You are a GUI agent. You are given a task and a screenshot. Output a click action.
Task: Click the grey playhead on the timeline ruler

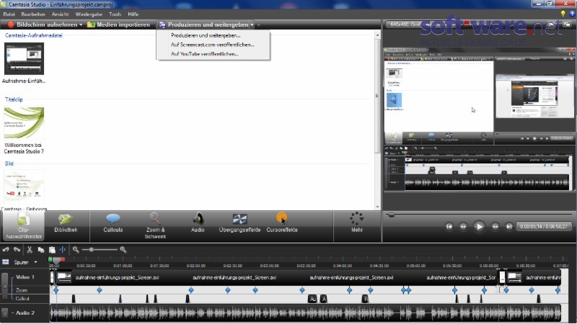(x=56, y=260)
